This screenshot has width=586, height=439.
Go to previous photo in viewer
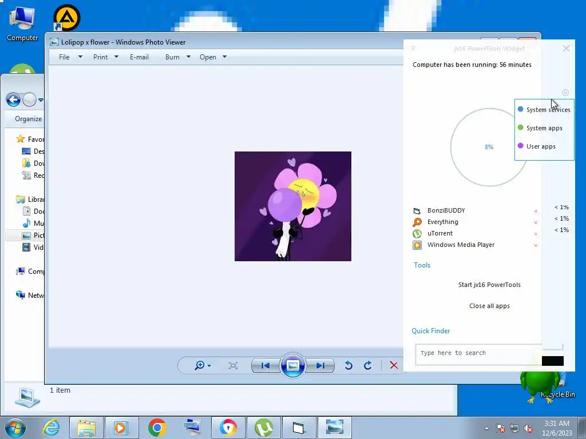click(266, 365)
